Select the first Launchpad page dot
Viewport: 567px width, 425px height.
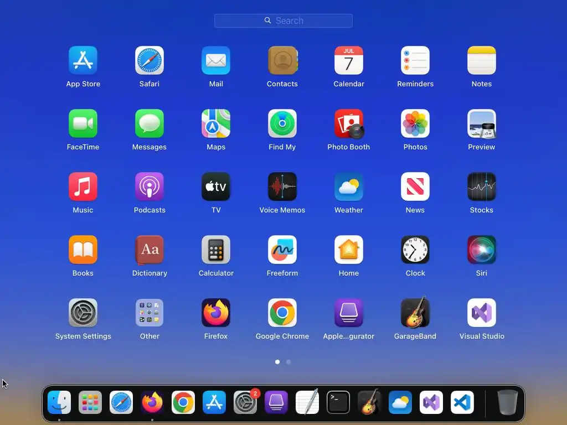[277, 362]
